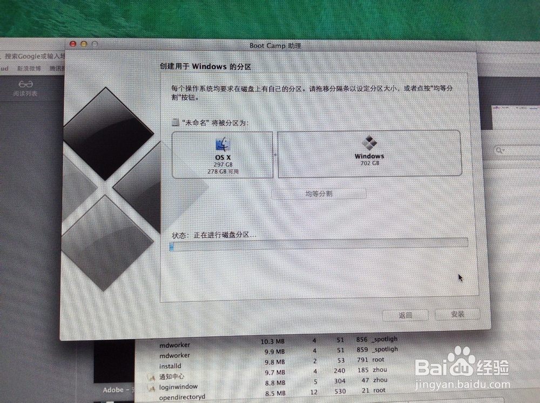This screenshot has width=540, height=403.
Task: Click the search magnifier in the background window
Action: tap(500, 150)
